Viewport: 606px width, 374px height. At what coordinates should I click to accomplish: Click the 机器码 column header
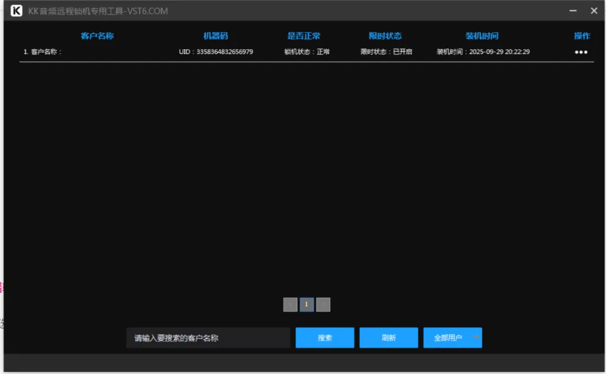tap(215, 36)
